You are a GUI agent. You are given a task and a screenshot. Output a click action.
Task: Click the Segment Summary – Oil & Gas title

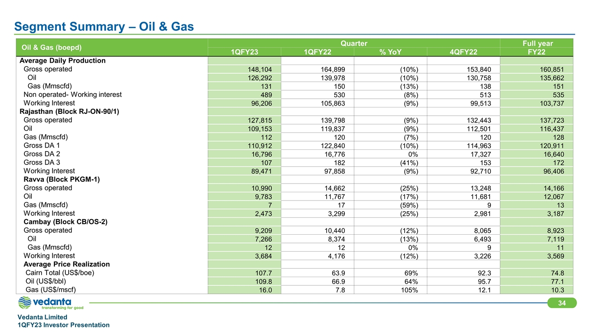104,27
